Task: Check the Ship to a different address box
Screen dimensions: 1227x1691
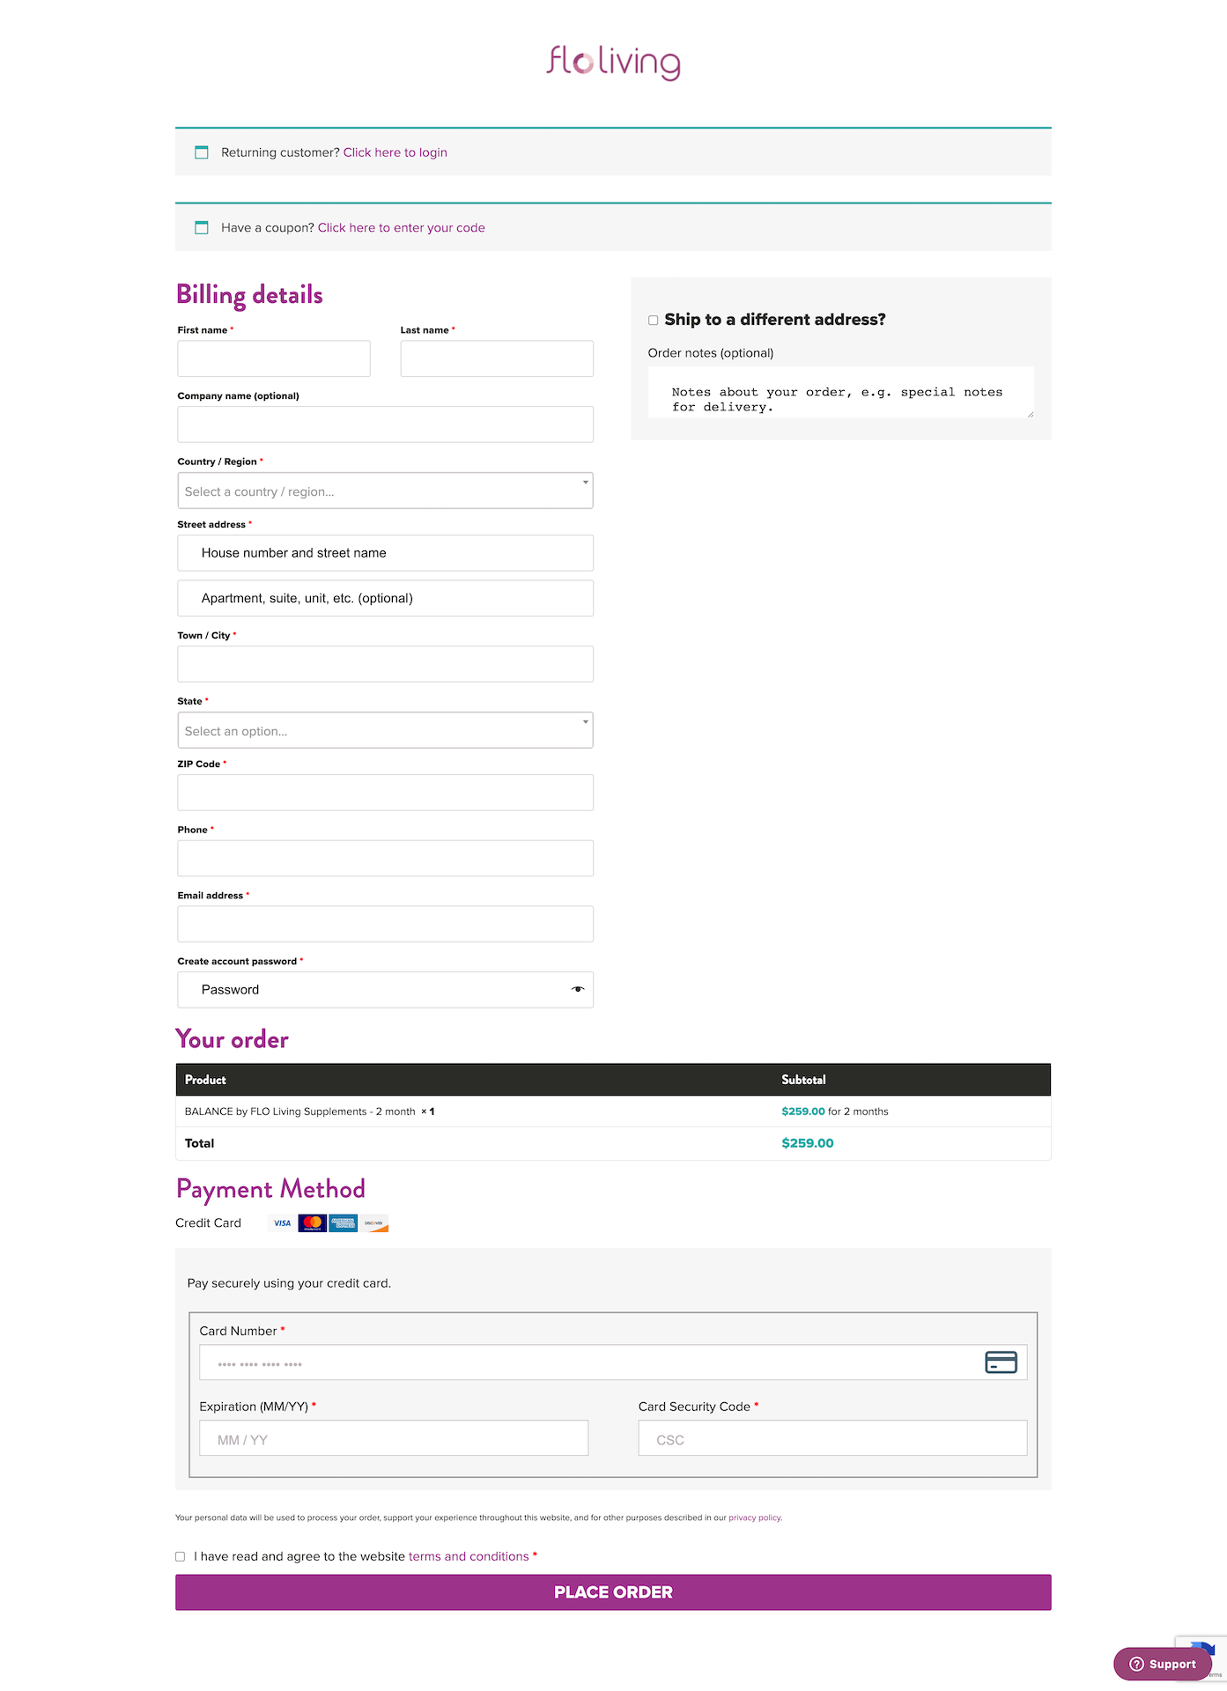Action: pos(653,320)
